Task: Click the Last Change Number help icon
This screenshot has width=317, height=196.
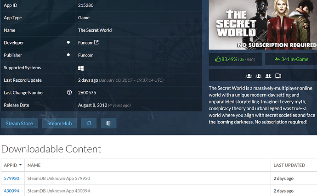Action: coord(69,92)
